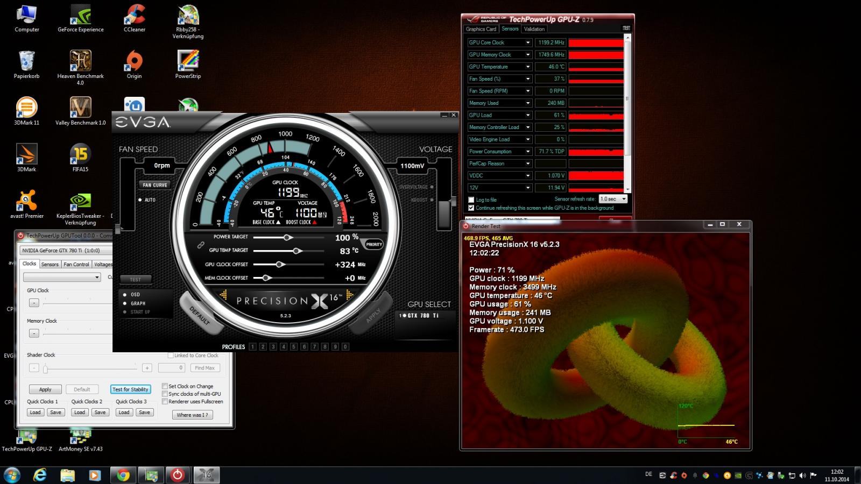Image resolution: width=861 pixels, height=484 pixels.
Task: Click the GPU CLOCK OFFSET slider handle
Action: [280, 264]
